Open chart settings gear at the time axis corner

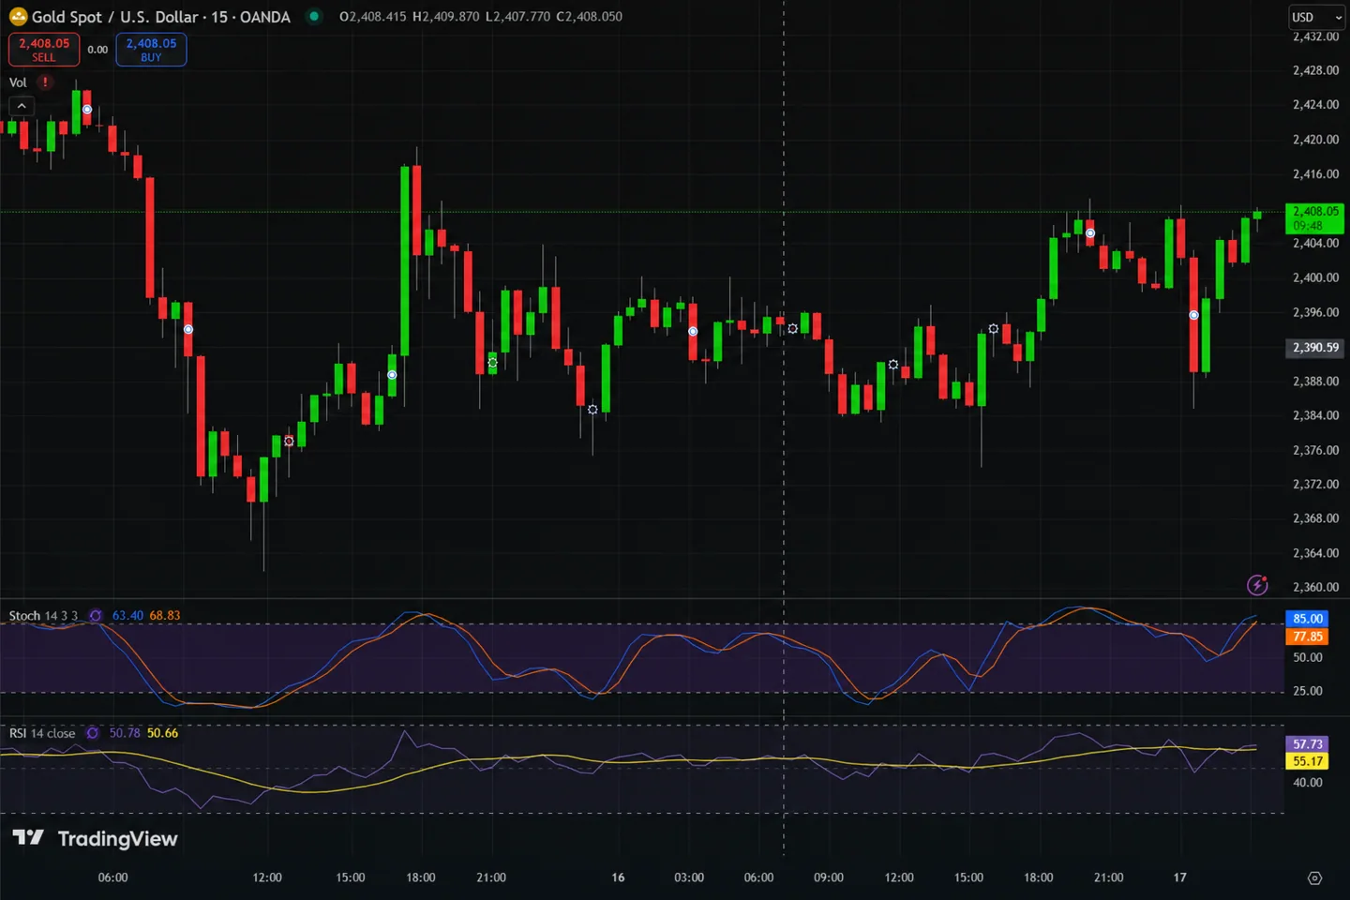point(1314,878)
